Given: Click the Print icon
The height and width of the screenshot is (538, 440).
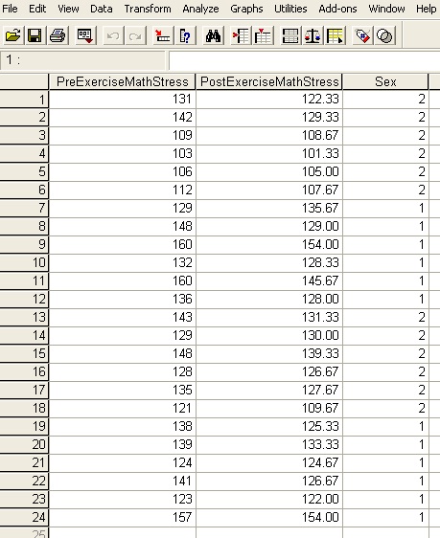Looking at the screenshot, I should [58, 35].
